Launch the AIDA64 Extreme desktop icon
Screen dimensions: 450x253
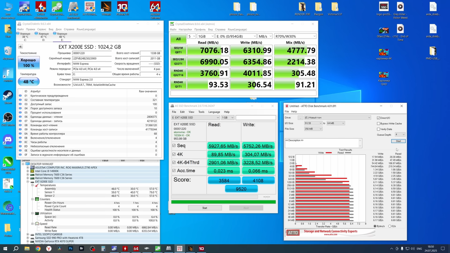click(x=155, y=7)
